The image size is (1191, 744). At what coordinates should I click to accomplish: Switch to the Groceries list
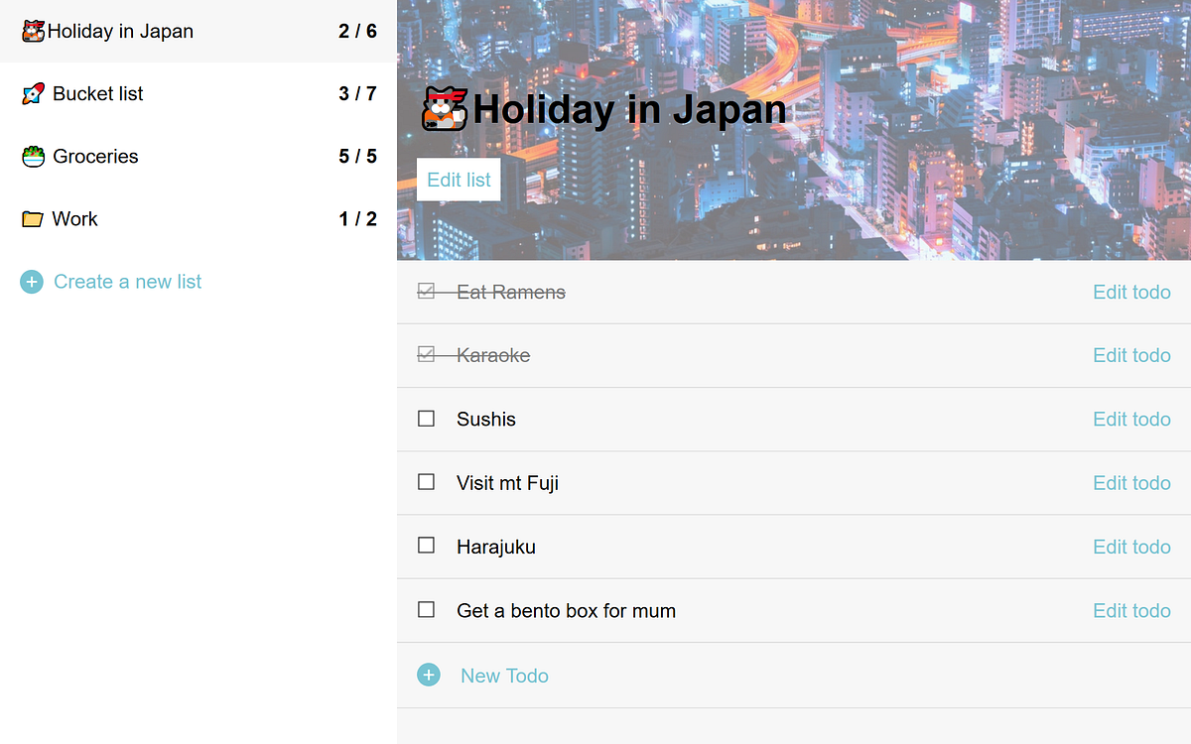[x=98, y=155]
